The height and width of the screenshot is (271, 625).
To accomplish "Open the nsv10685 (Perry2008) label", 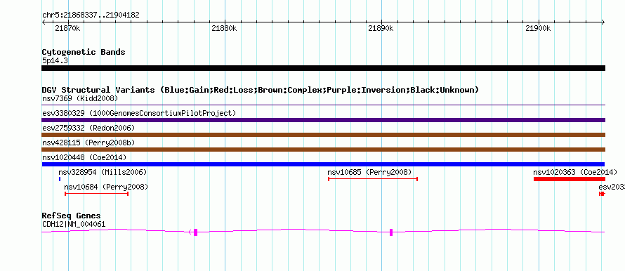I will pyautogui.click(x=369, y=172).
